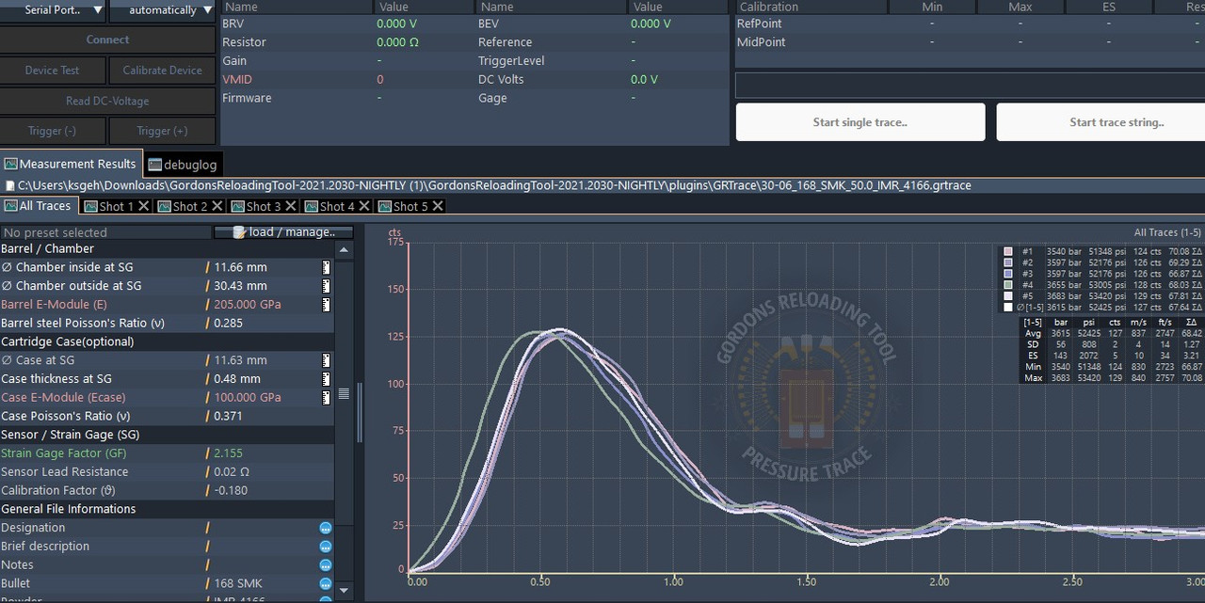This screenshot has height=603, width=1205.
Task: Click the trace icon on Shot 5 tab
Action: (385, 206)
